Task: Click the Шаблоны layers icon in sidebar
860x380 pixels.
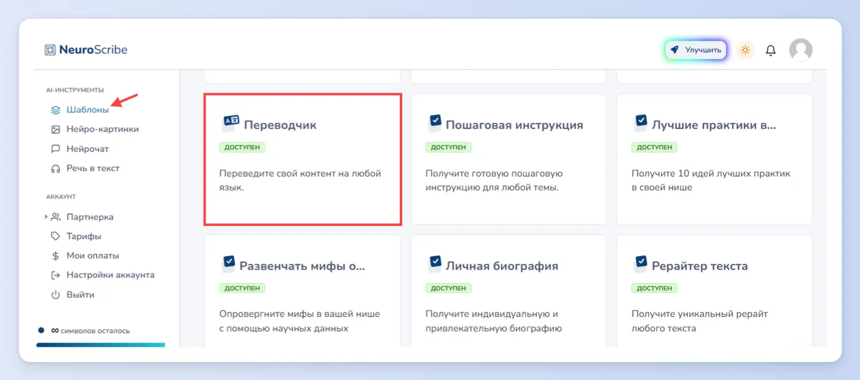Action: point(55,110)
